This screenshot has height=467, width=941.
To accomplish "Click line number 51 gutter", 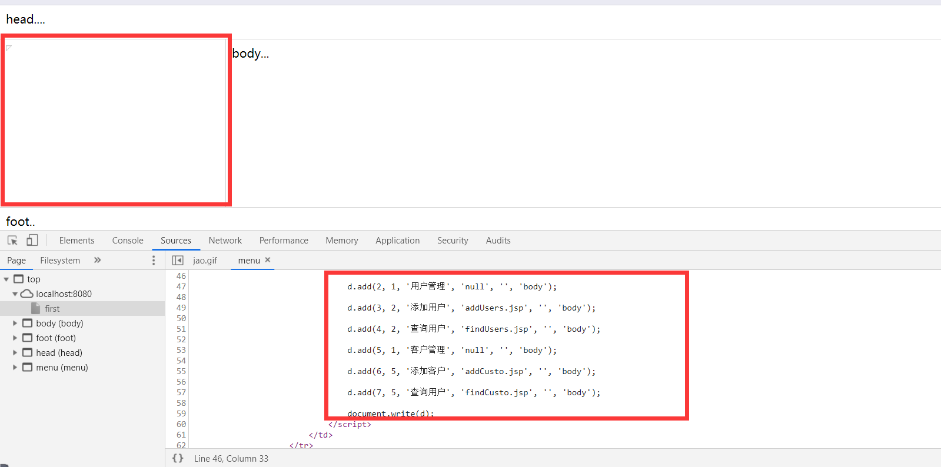I will (x=181, y=329).
